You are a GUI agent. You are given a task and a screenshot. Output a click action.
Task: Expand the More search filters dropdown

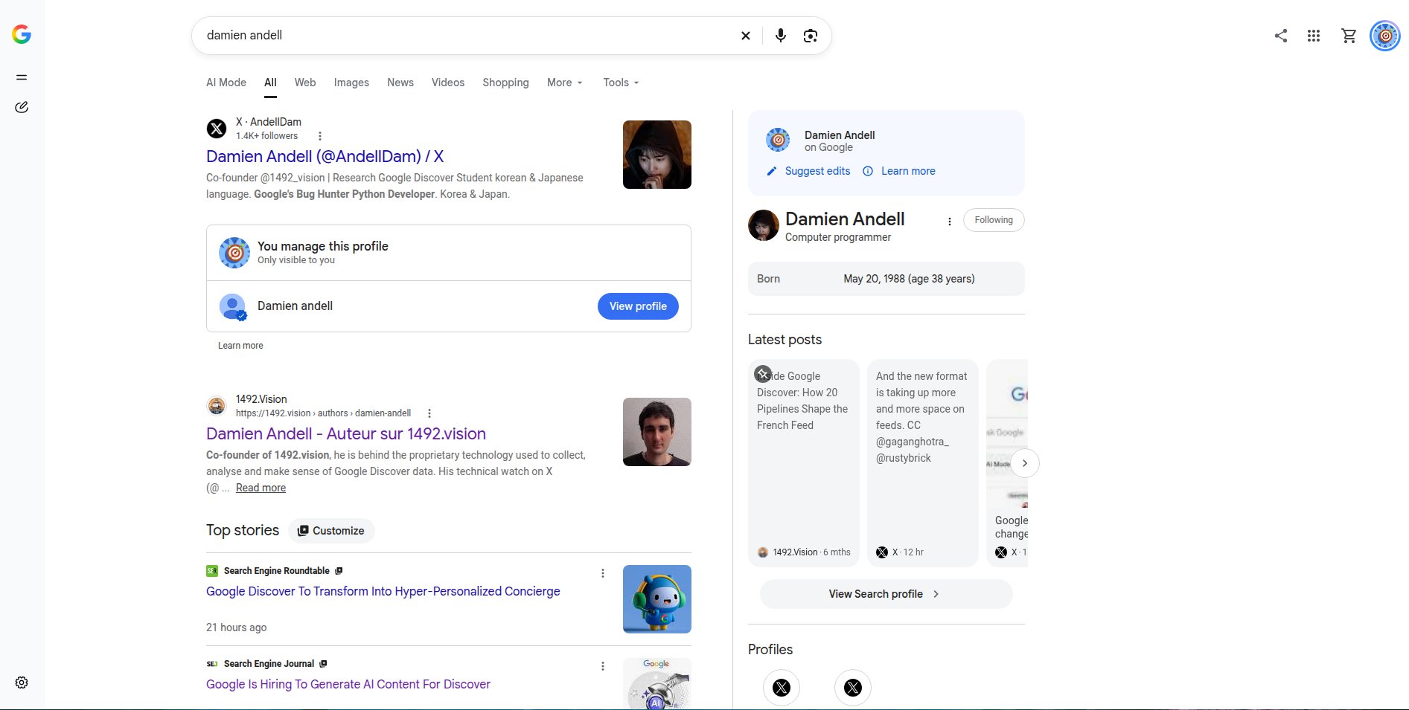565,83
